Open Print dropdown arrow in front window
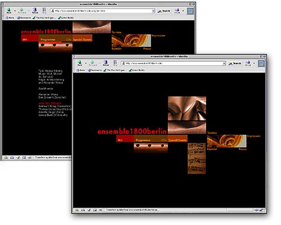The width and height of the screenshot is (281, 225). [x=254, y=64]
